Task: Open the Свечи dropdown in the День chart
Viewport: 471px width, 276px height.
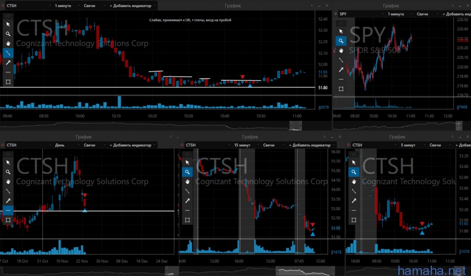Action: 94,145
